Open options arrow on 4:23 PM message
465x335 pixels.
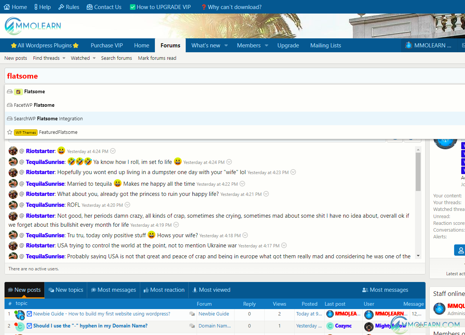point(293,172)
